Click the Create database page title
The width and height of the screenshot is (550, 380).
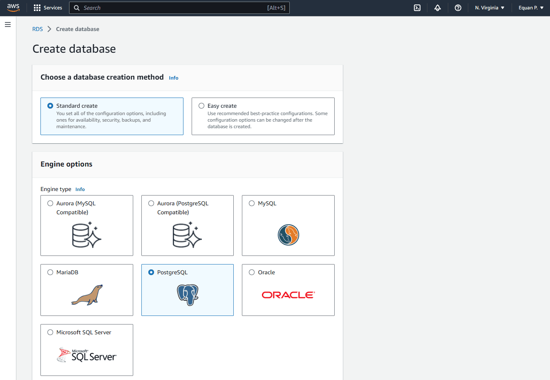point(74,49)
